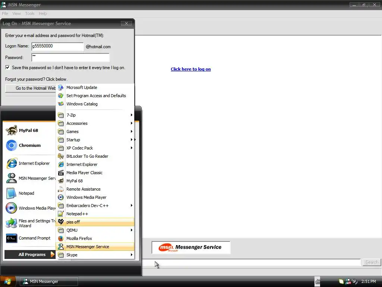382x287 pixels.
Task: Click the Notepad++ icon in programs list
Action: pyautogui.click(x=61, y=214)
